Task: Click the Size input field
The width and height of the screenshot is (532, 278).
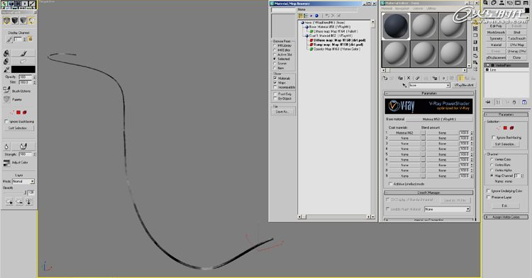Action: [x=26, y=82]
